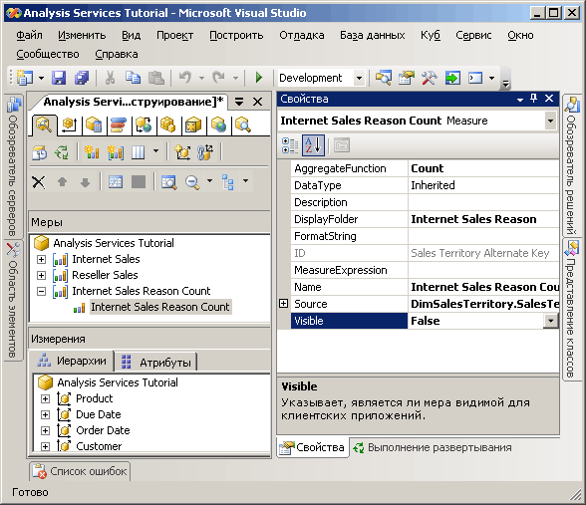
Task: Click the FormatString property value field
Action: click(483, 236)
